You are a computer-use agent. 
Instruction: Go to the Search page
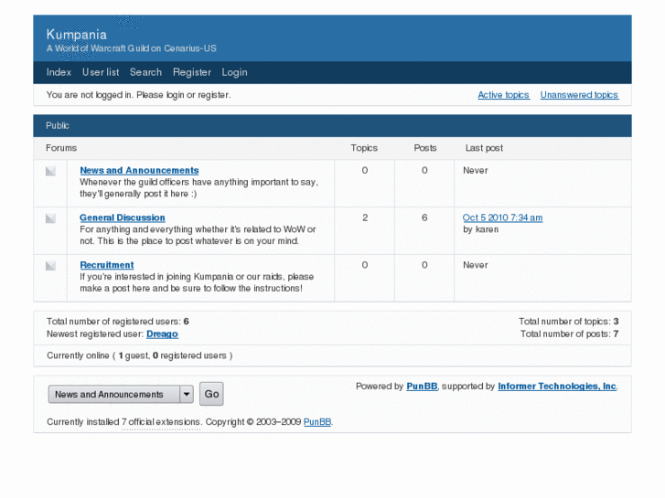[145, 72]
